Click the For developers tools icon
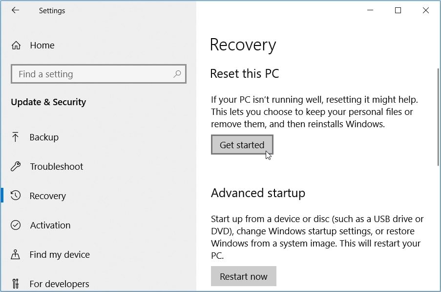Image resolution: width=441 pixels, height=292 pixels. pos(15,284)
